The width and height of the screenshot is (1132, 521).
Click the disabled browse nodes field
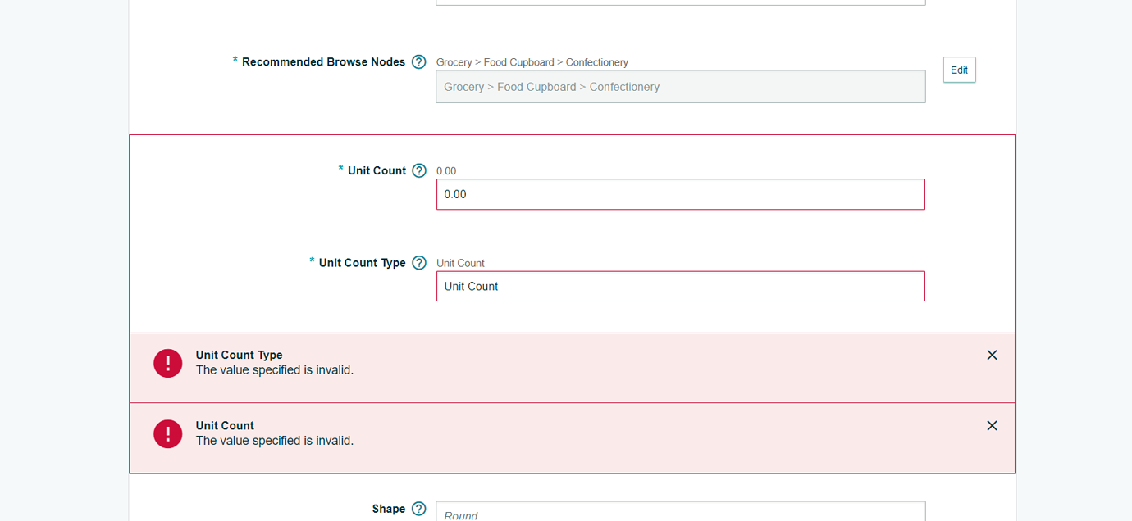click(679, 86)
